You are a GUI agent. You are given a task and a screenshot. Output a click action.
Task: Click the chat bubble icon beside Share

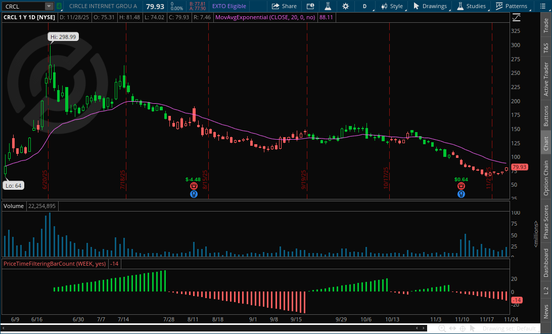tap(310, 6)
